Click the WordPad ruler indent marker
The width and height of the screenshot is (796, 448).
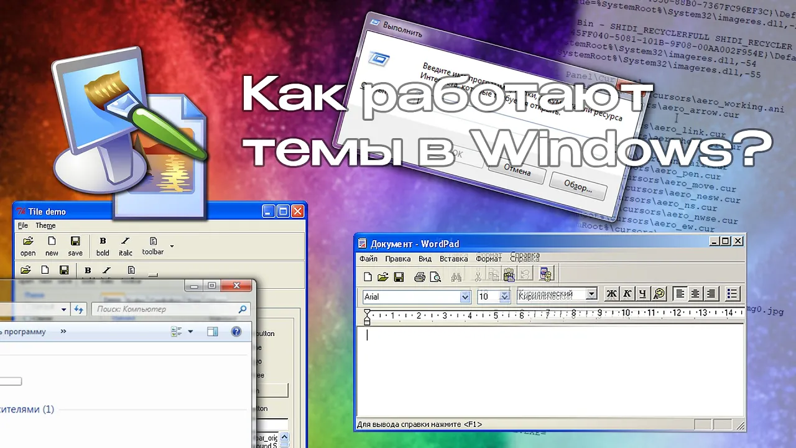[x=367, y=317]
